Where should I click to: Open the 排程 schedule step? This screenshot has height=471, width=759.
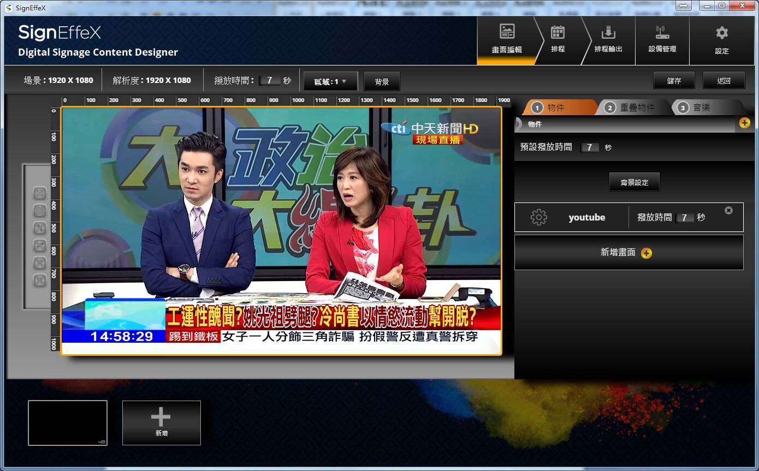click(x=558, y=40)
